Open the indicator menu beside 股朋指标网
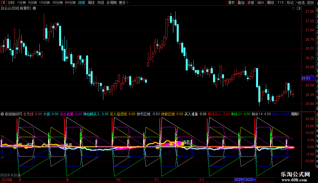The width and height of the screenshot is (318, 183). click(x=2, y=114)
